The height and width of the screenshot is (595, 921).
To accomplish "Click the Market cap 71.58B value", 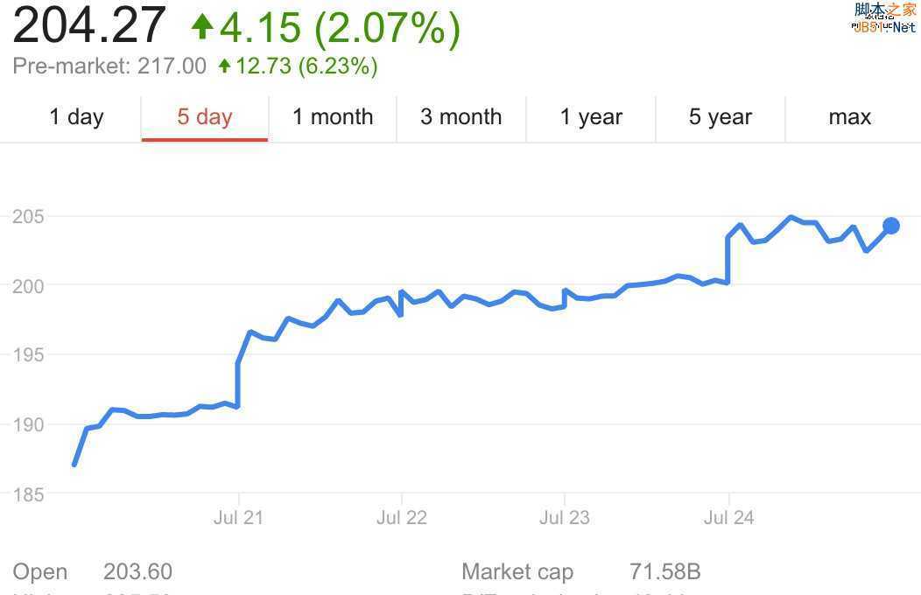I will pos(665,572).
